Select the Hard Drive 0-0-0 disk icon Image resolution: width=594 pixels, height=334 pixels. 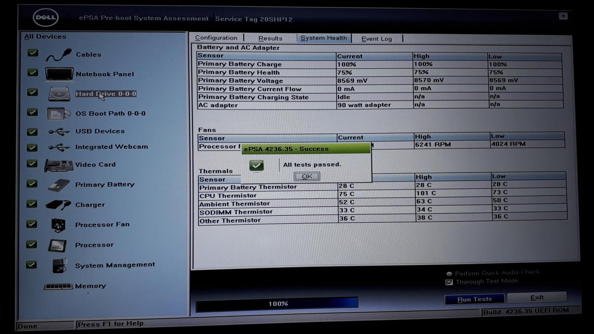pyautogui.click(x=60, y=94)
